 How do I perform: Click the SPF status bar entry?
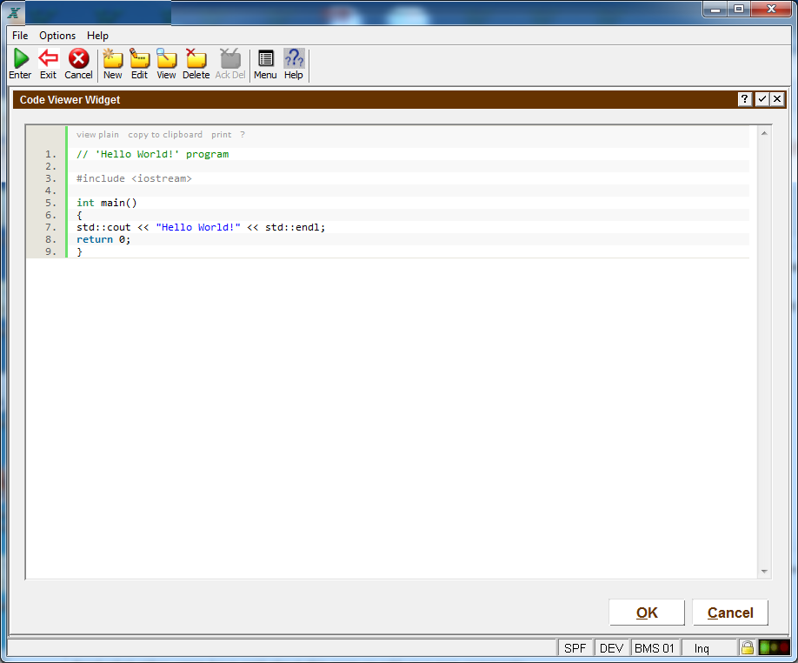click(575, 647)
